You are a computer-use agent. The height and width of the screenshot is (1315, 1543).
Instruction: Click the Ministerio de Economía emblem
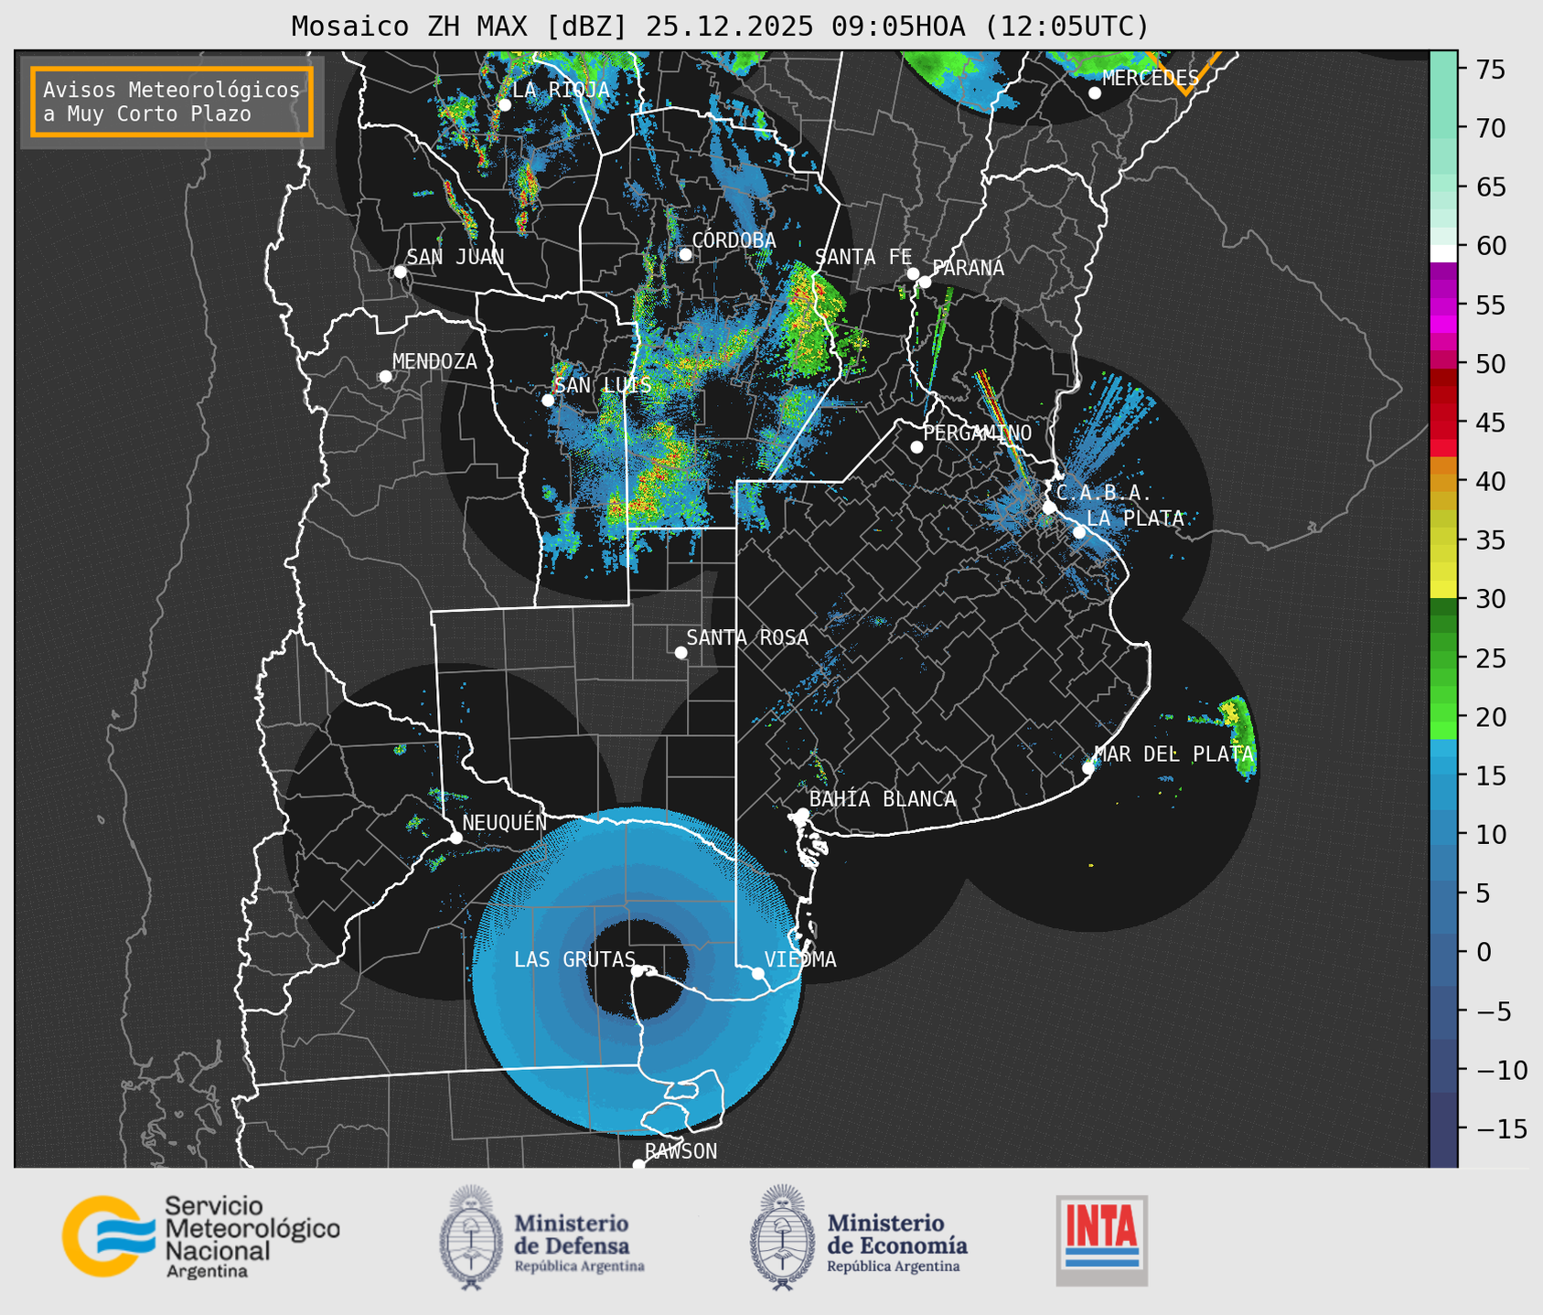click(x=783, y=1238)
